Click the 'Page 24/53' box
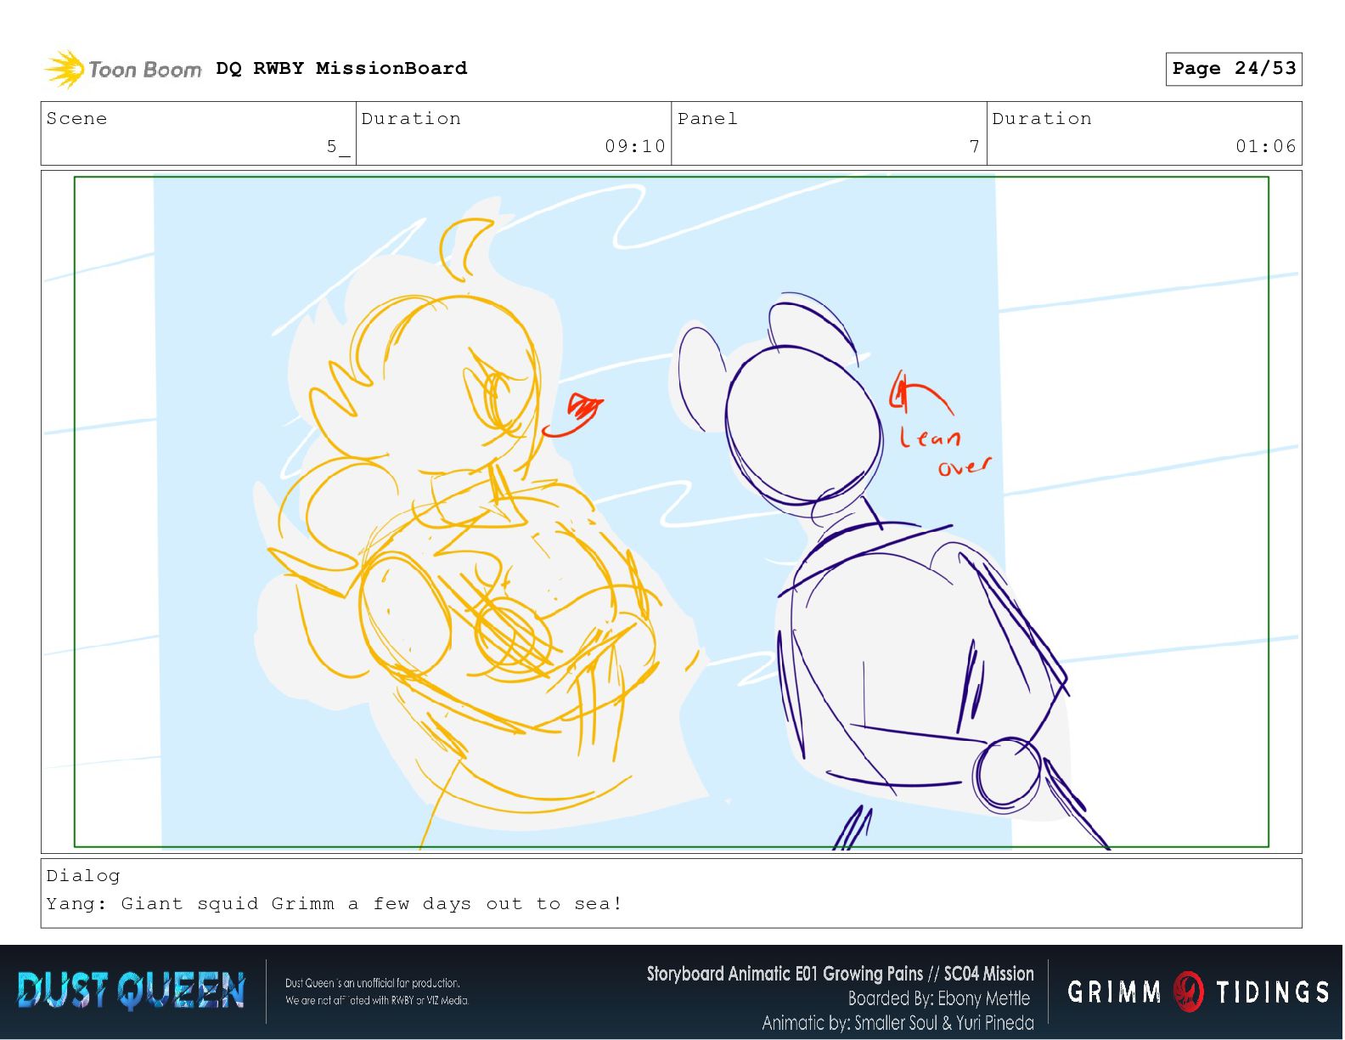This screenshot has height=1040, width=1345. (1234, 69)
